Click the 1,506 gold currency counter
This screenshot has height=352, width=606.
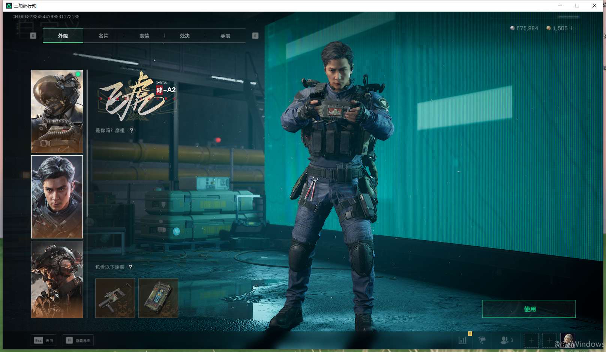557,28
